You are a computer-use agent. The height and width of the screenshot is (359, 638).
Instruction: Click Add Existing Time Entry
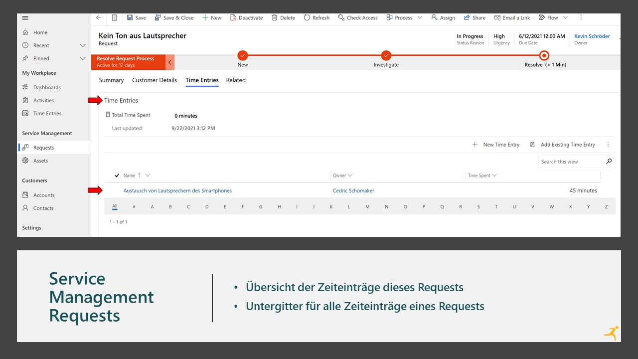pos(562,145)
